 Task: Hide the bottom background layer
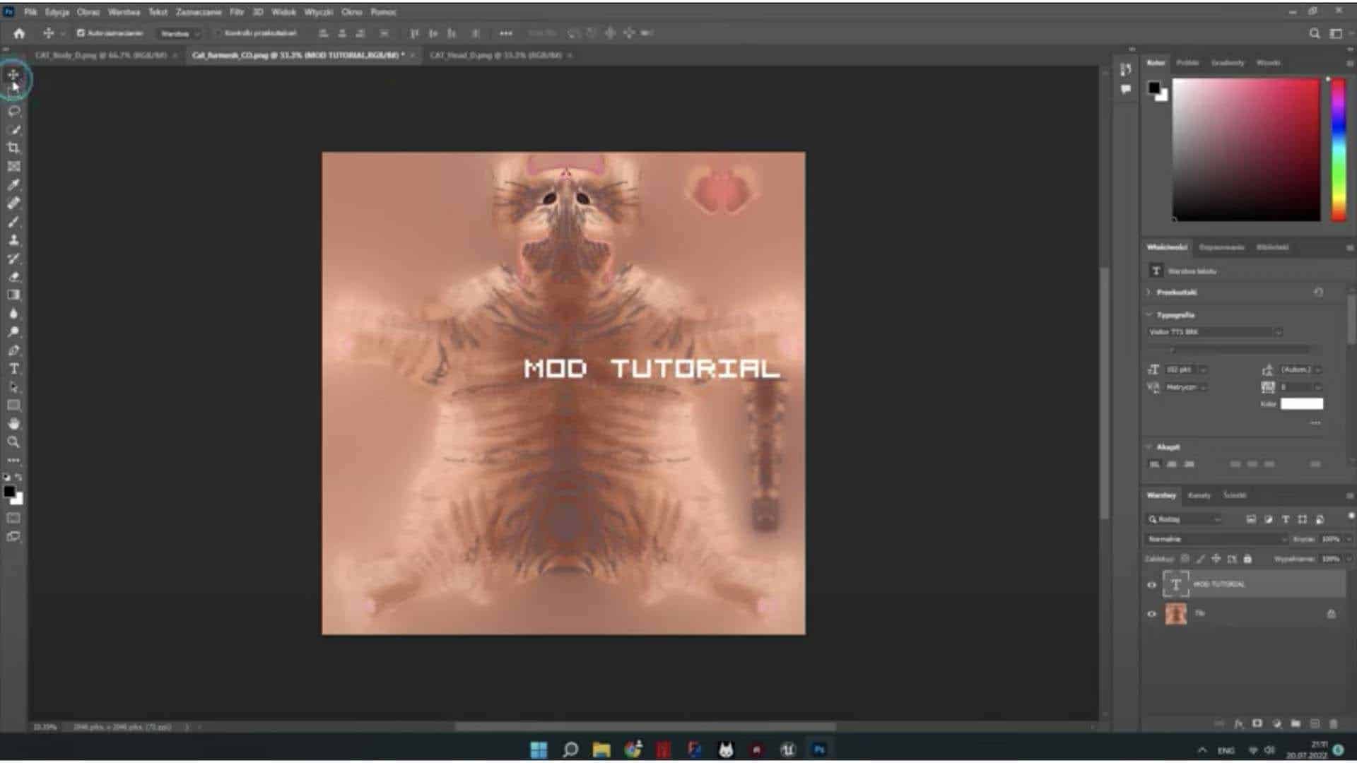[1151, 614]
